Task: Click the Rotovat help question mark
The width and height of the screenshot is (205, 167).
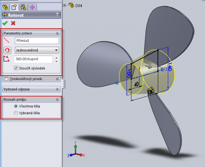Action: [57, 15]
